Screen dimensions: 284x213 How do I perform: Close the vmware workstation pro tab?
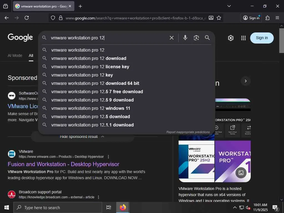tap(70, 6)
